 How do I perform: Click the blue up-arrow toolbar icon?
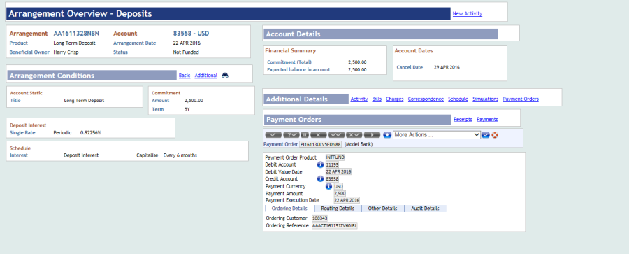(387, 134)
